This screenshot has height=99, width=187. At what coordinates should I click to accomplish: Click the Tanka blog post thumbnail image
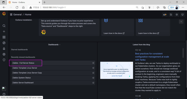pyautogui.click(x=116, y=70)
